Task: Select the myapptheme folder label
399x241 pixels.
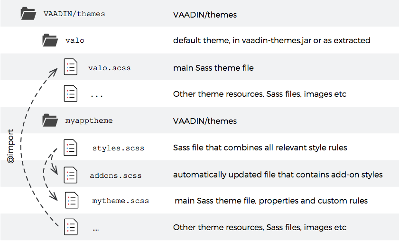Action: tap(89, 120)
